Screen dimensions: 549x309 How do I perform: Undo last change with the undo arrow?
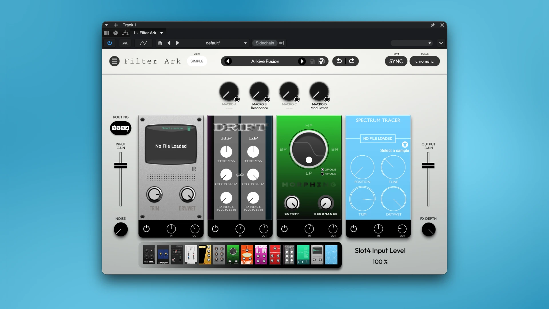point(339,61)
